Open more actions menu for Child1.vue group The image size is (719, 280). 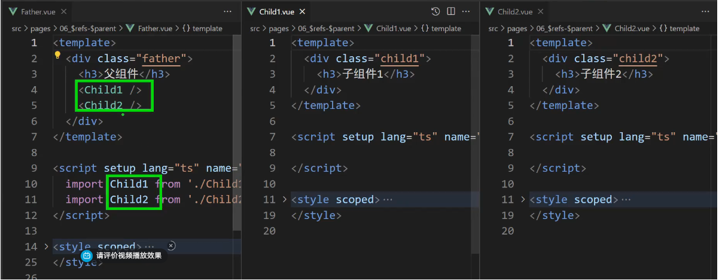pyautogui.click(x=466, y=11)
